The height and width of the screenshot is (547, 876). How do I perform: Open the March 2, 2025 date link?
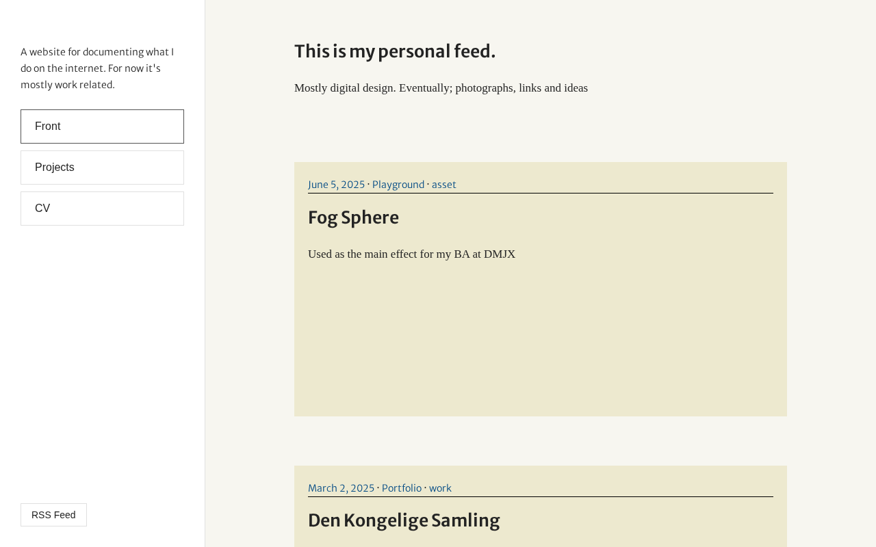[341, 488]
